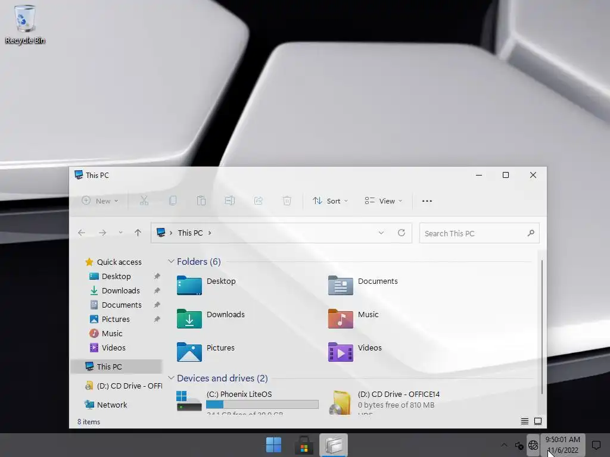
Task: Open the New dropdown menu
Action: point(100,201)
